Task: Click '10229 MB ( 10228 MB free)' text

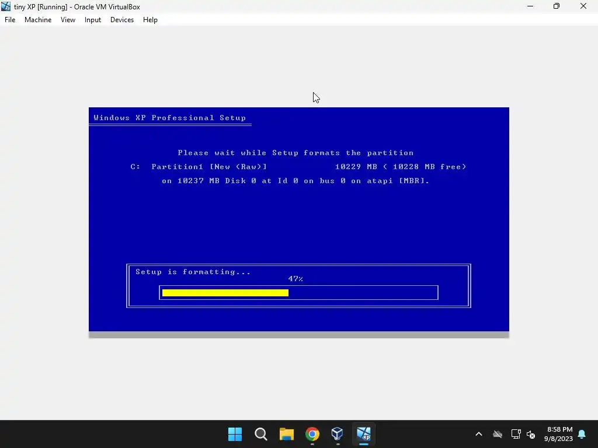Action: click(401, 166)
